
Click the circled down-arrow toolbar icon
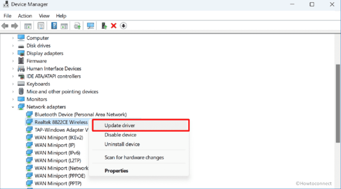(x=123, y=26)
